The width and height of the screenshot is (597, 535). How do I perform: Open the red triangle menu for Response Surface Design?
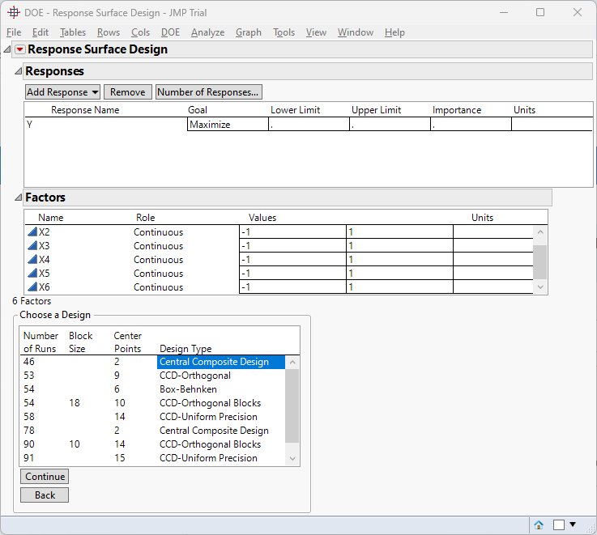19,49
